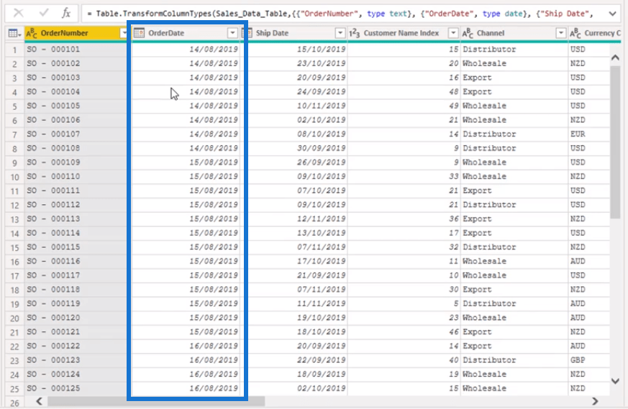Open Channel column filter dropdown
Viewport: 628px width, 409px height.
(561, 33)
